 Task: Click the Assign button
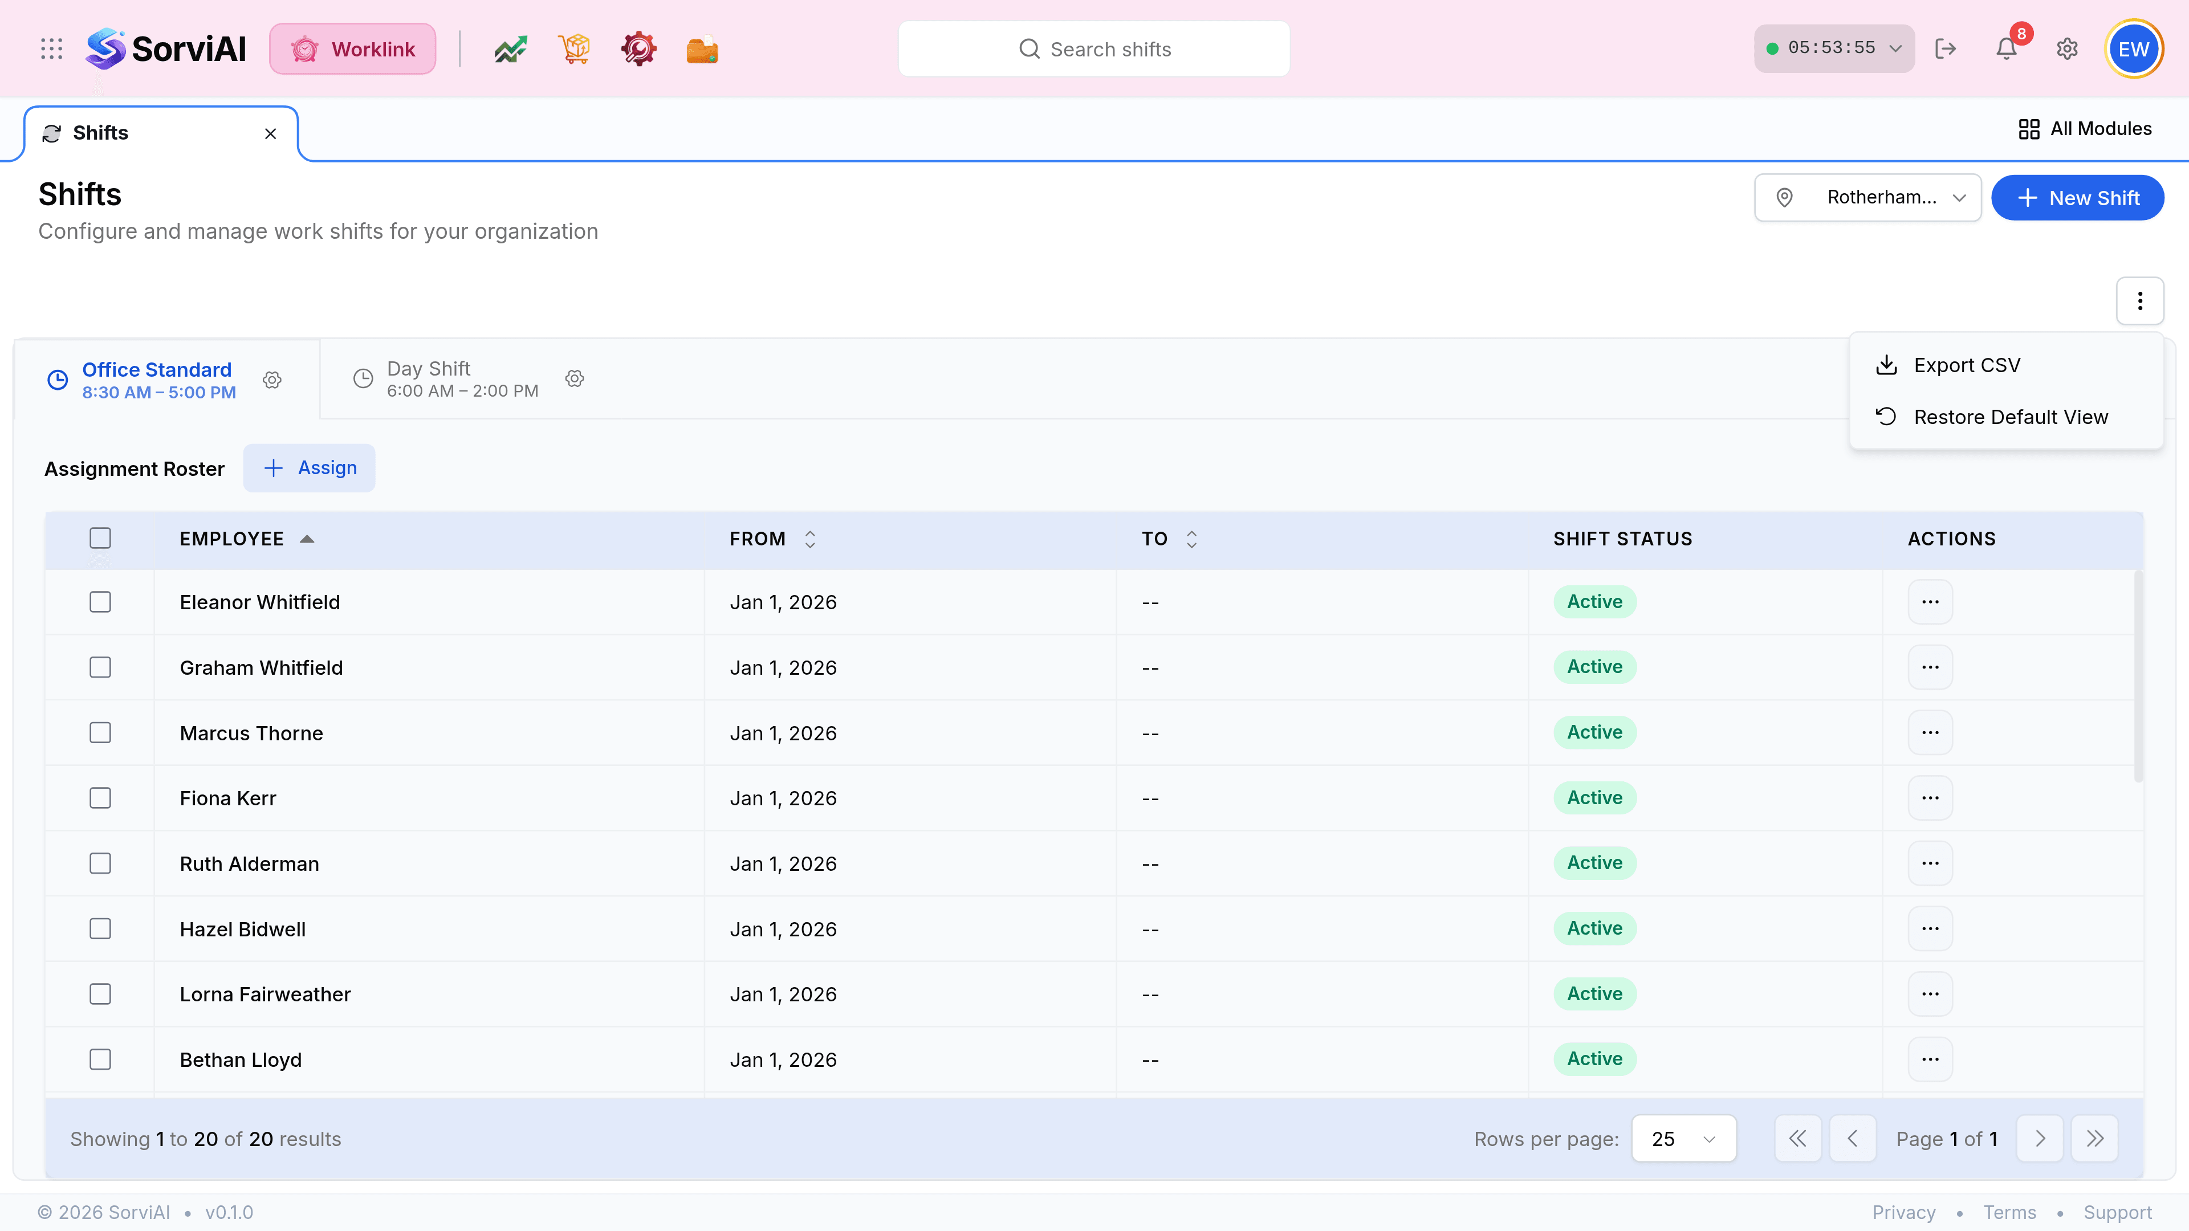pos(310,468)
